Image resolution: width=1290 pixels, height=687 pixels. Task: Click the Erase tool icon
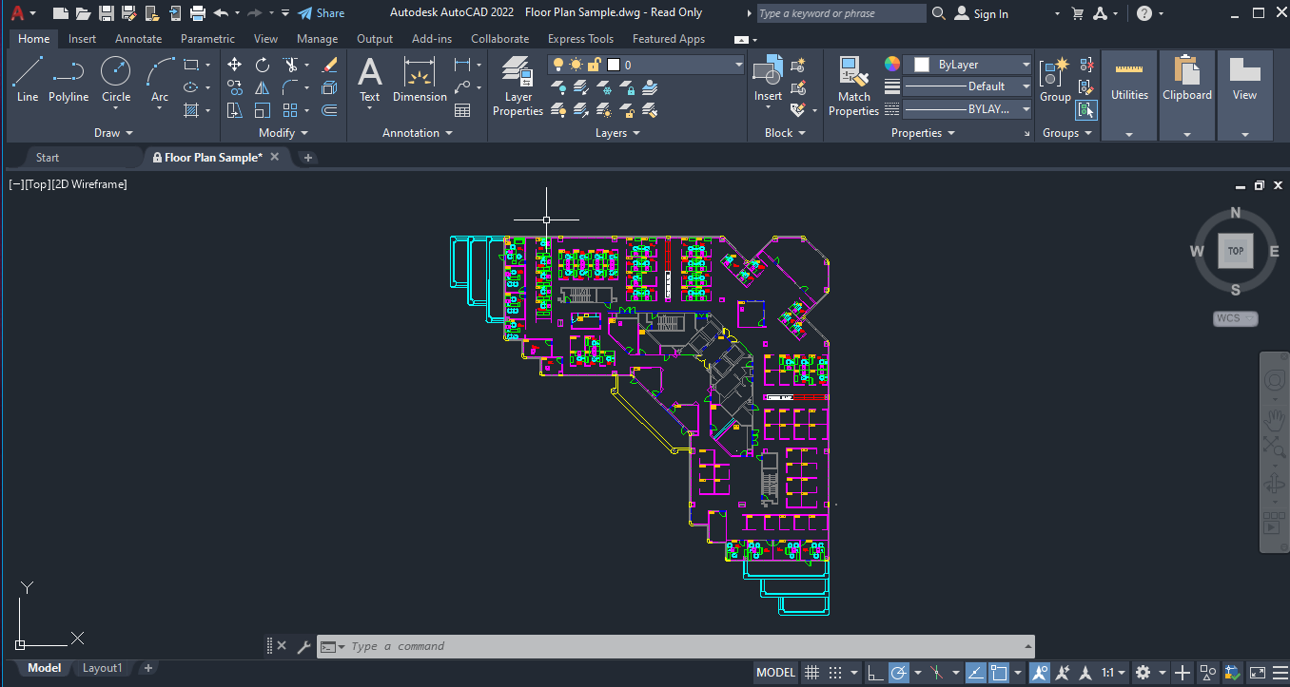point(329,65)
